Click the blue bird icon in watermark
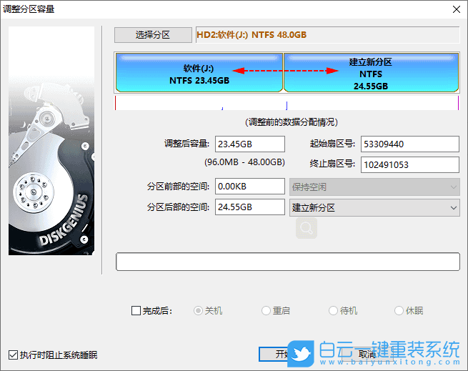The image size is (468, 371). pos(301,353)
